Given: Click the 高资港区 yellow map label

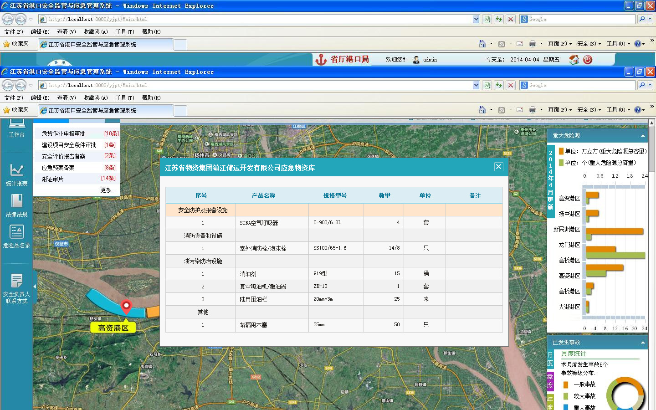Looking at the screenshot, I should tap(113, 328).
